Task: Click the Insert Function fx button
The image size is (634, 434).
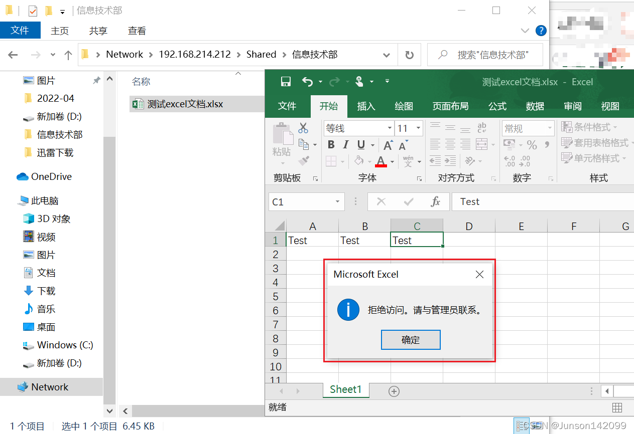Action: click(435, 201)
